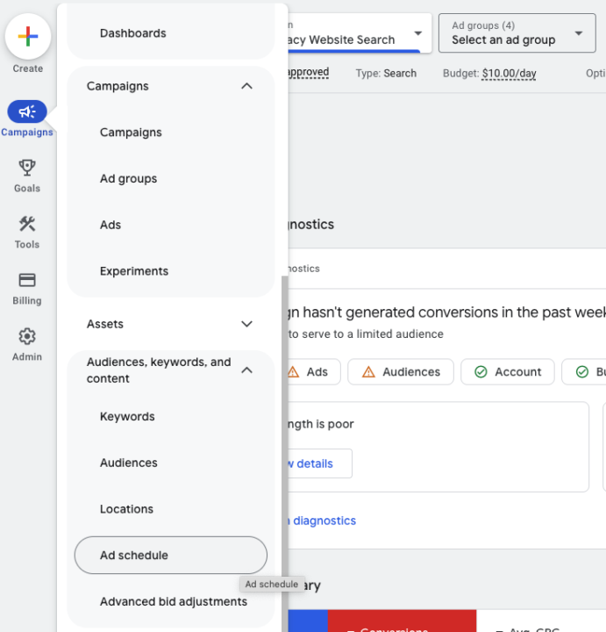Click the Audiences diagnostics chip

tap(401, 371)
